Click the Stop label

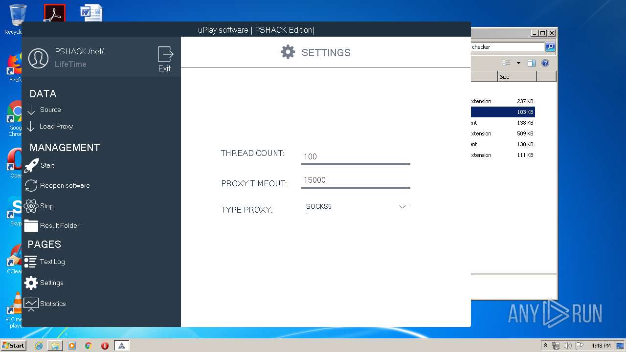click(47, 206)
